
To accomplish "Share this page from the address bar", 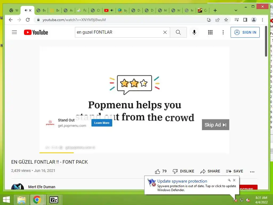I will 218,20.
